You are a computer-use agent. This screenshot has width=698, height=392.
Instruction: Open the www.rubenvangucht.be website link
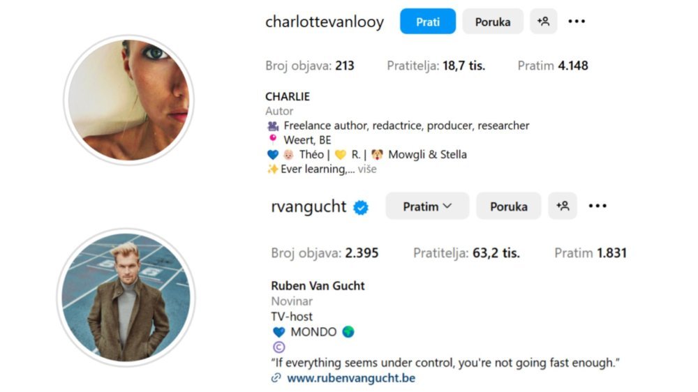[x=351, y=378]
